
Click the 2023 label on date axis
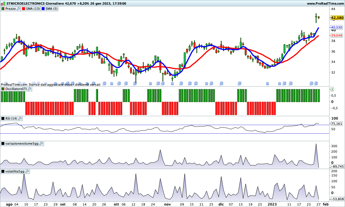[272, 204]
